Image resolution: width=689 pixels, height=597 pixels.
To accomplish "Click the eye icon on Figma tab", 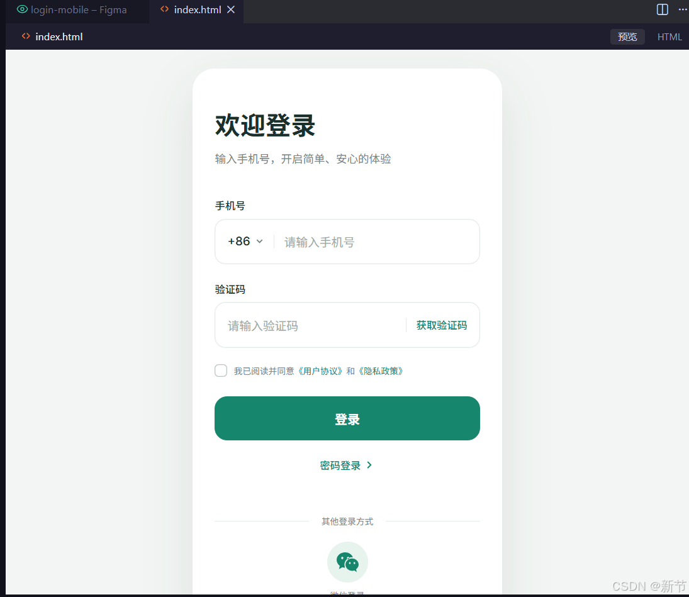I will (x=22, y=9).
